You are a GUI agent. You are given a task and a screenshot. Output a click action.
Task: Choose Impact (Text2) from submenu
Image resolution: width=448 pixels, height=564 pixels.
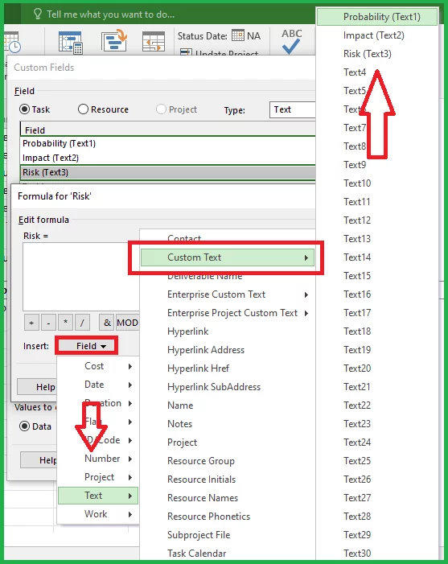377,35
